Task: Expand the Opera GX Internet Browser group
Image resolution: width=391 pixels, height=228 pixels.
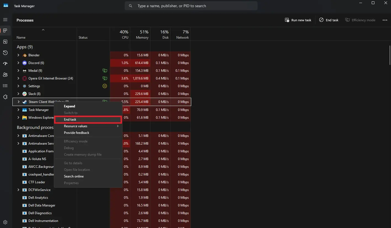Action: [18, 78]
